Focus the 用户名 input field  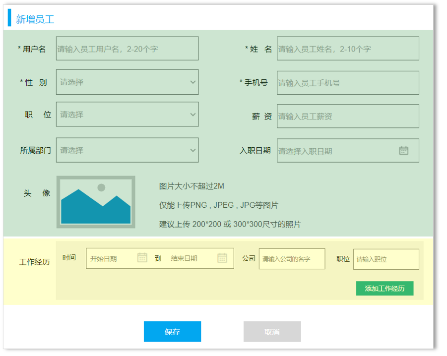coord(127,49)
